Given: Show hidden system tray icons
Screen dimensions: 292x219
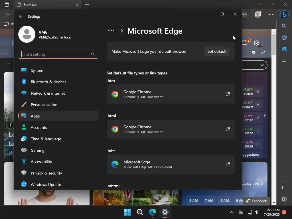Looking at the screenshot, I should coord(232,212).
